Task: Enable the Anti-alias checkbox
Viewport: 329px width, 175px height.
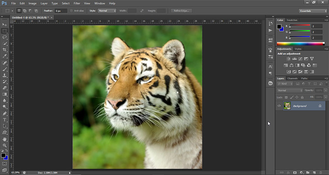Action: click(x=71, y=10)
